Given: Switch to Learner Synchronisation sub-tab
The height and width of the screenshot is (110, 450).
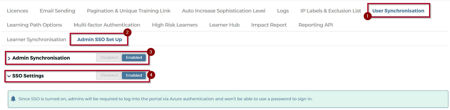Looking at the screenshot, I should (x=36, y=40).
